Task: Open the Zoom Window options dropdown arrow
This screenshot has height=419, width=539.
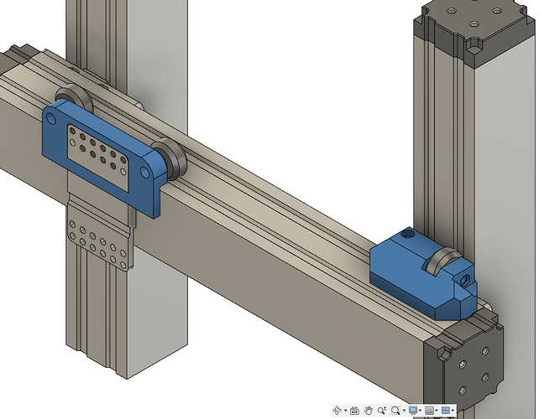Action: pos(404,411)
